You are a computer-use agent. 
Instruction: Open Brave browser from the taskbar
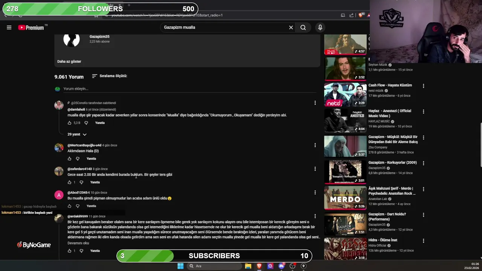click(x=259, y=266)
